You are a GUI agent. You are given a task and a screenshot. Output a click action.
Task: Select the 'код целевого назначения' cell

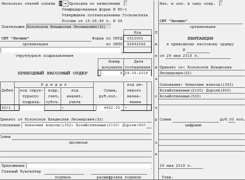pyautogui.click(x=135, y=108)
